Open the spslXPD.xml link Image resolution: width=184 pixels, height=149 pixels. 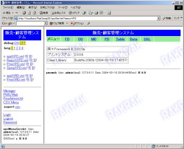[x=15, y=56]
